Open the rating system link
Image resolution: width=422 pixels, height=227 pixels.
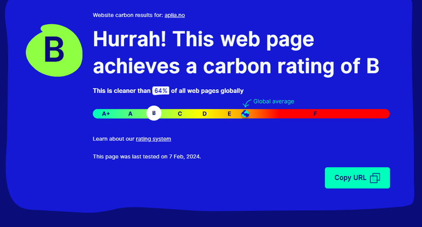coord(154,139)
